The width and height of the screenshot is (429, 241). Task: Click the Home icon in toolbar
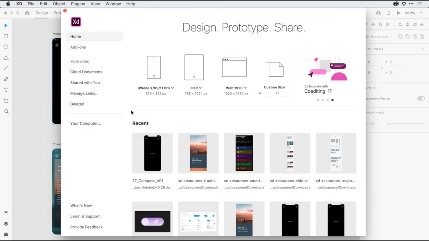(27, 13)
